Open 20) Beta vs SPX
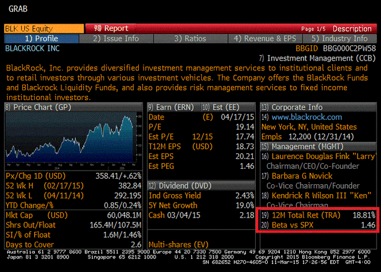The width and height of the screenshot is (381, 272). 318,225
